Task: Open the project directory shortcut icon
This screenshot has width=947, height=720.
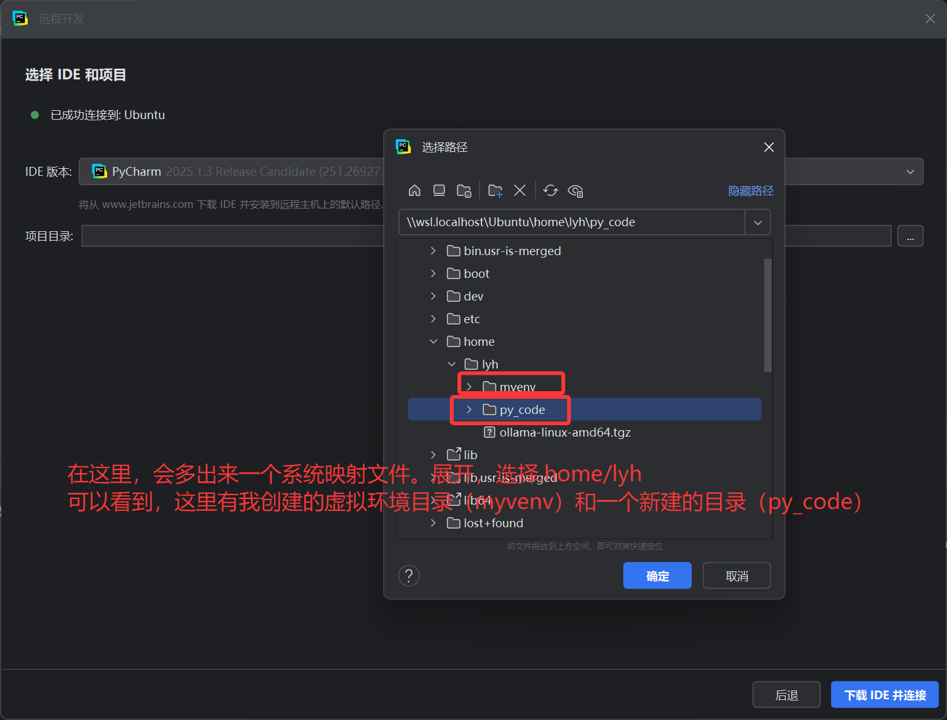Action: (x=464, y=190)
